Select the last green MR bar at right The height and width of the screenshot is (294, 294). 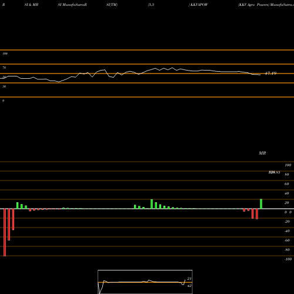[261, 204]
